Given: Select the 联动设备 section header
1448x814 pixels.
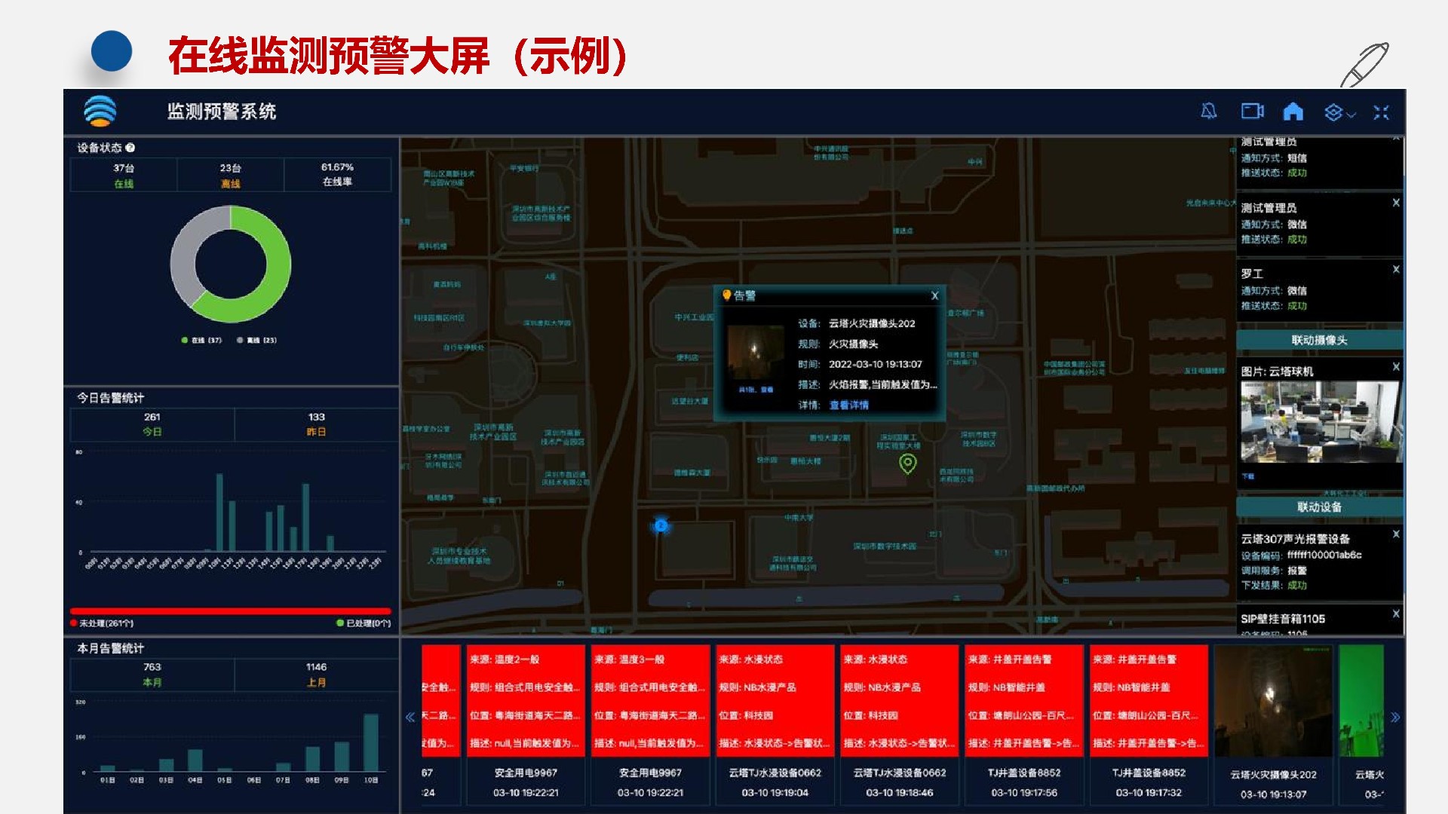Looking at the screenshot, I should tap(1319, 507).
